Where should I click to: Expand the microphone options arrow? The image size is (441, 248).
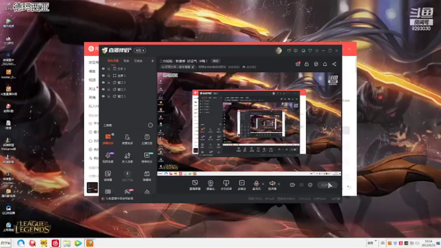pos(263,184)
